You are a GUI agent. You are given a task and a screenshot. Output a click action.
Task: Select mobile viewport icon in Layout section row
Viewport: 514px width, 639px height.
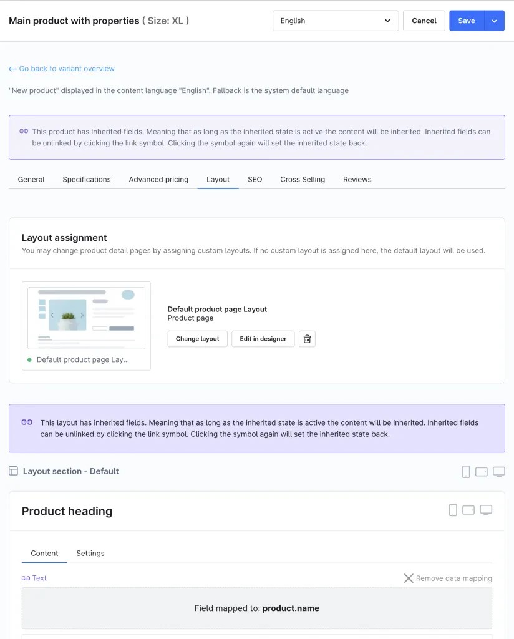(465, 472)
